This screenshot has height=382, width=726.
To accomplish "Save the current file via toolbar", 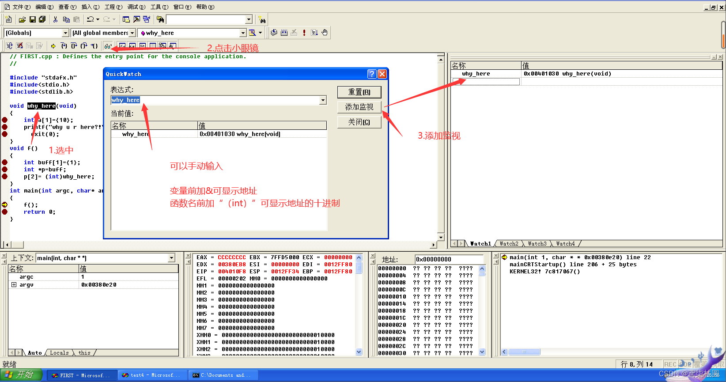I will tap(32, 19).
